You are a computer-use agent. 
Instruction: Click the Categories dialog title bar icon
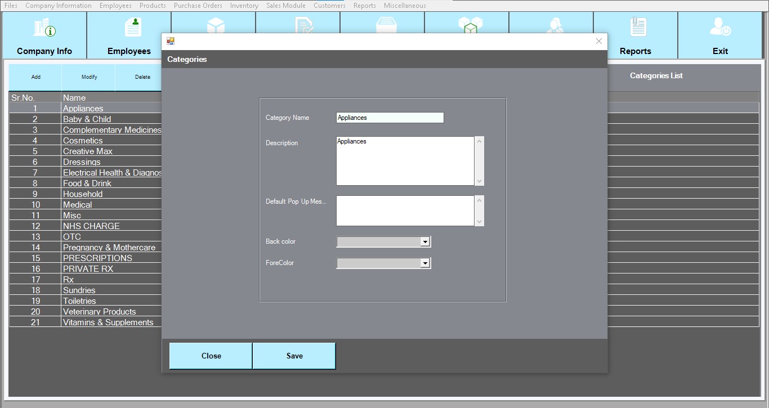click(171, 41)
